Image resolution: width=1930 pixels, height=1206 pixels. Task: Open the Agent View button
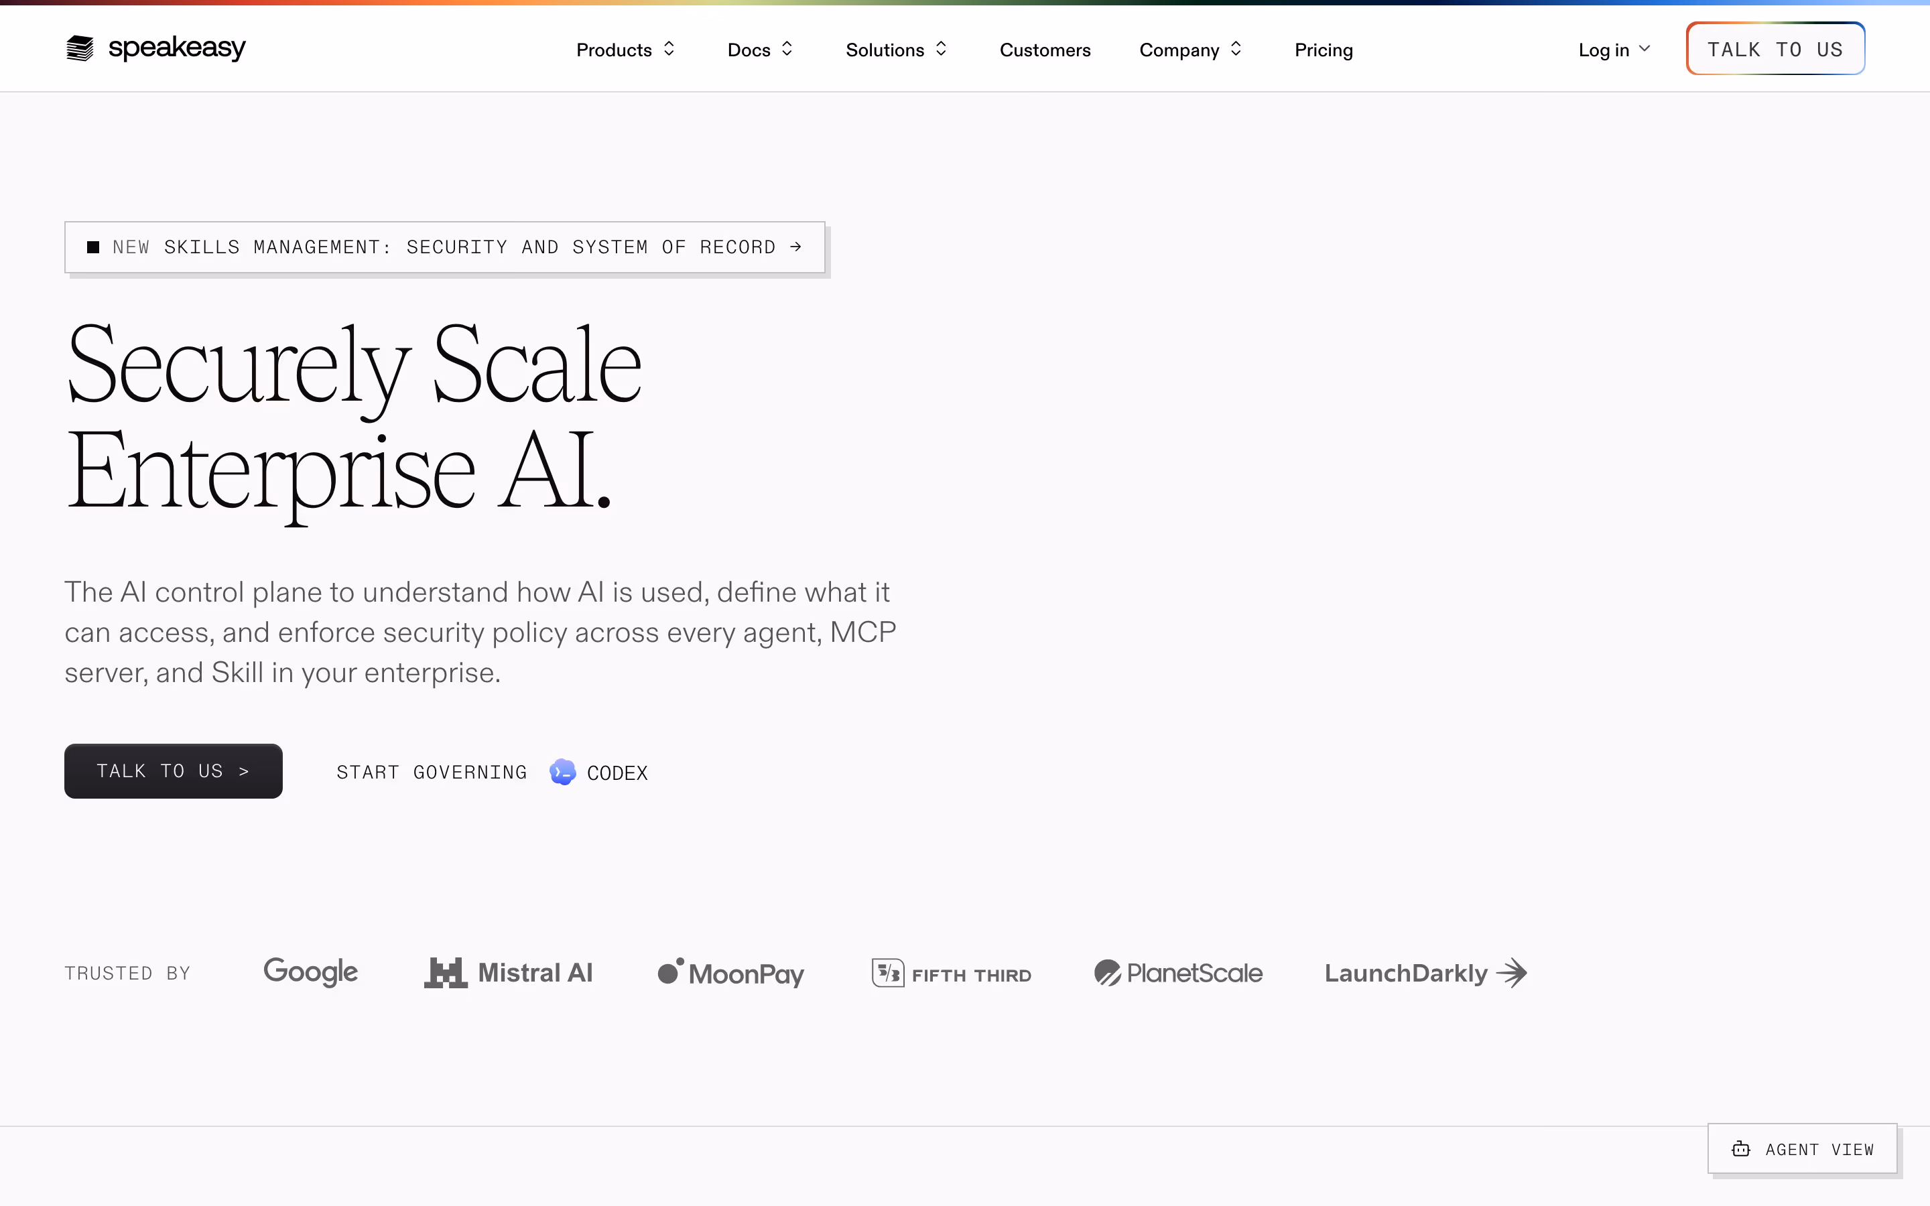pos(1803,1148)
